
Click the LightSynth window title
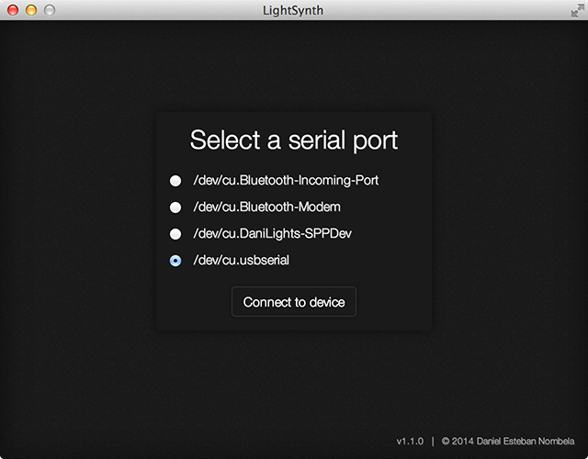coord(293,10)
